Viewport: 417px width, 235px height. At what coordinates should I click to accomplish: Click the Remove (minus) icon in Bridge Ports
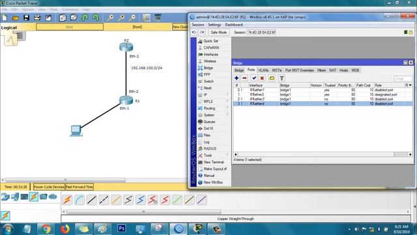click(244, 78)
